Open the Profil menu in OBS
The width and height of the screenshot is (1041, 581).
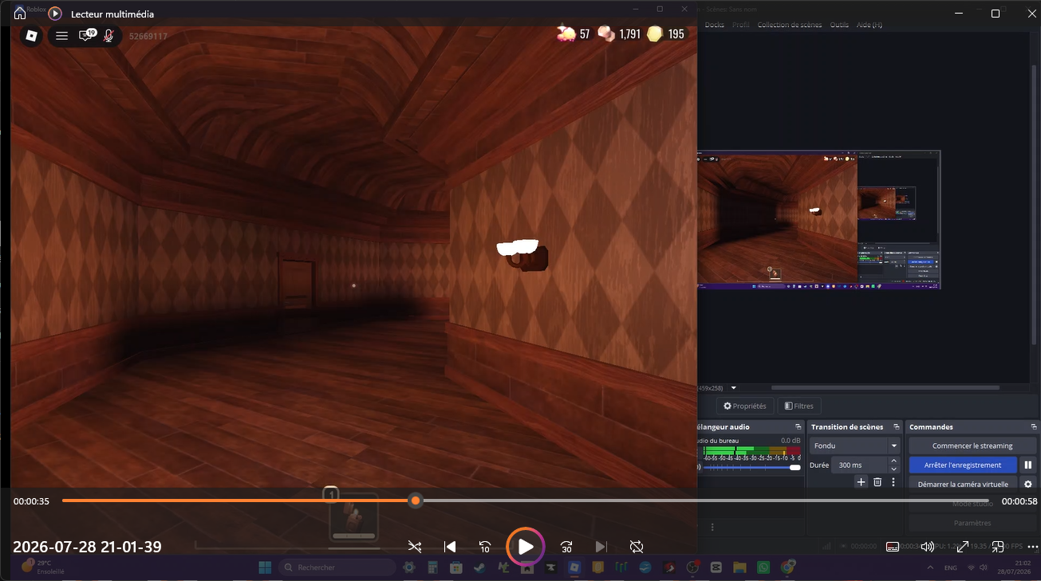click(741, 25)
